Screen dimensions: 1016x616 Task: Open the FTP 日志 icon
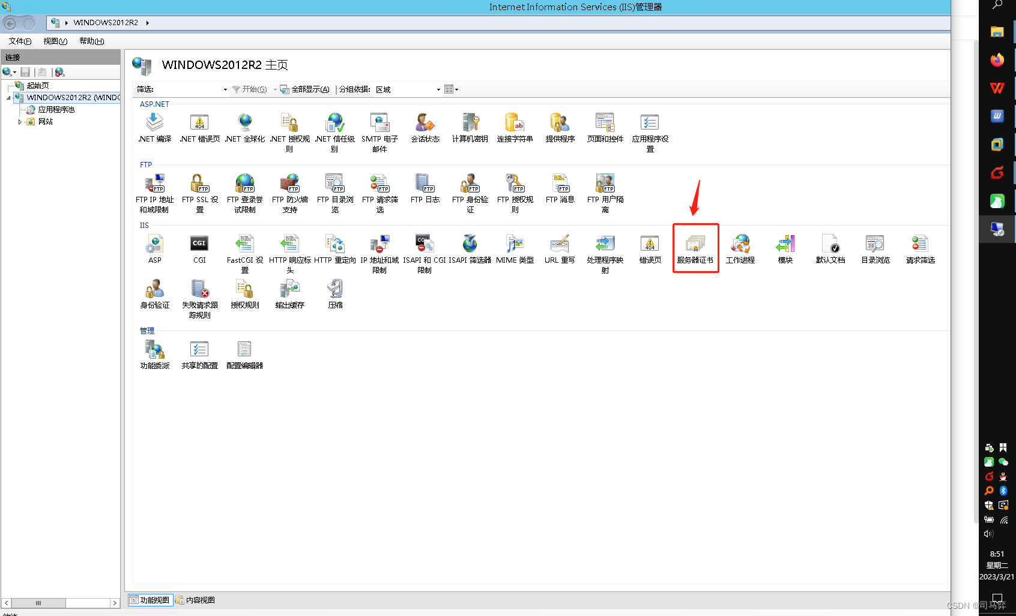[425, 188]
